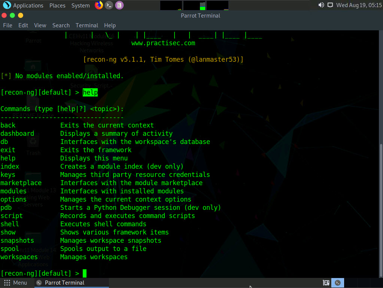This screenshot has width=383, height=288.
Task: Click 'Manages third party resource credentials' description
Action: pyautogui.click(x=135, y=175)
